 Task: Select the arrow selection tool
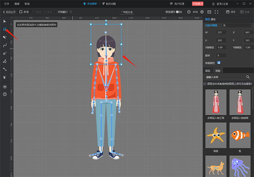point(5,21)
